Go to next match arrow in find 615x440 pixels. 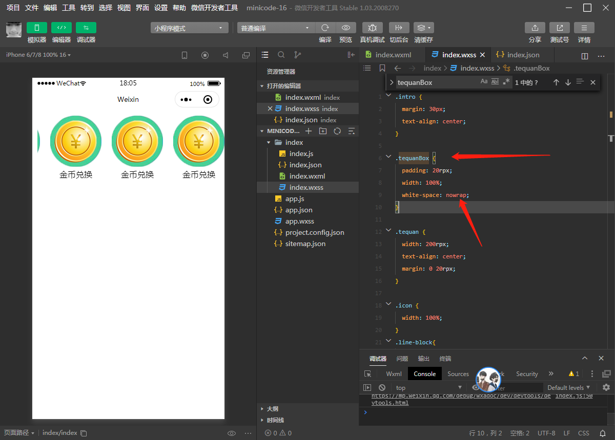click(568, 82)
